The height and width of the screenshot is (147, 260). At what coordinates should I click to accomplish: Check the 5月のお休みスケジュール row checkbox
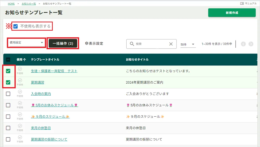[x=8, y=105]
